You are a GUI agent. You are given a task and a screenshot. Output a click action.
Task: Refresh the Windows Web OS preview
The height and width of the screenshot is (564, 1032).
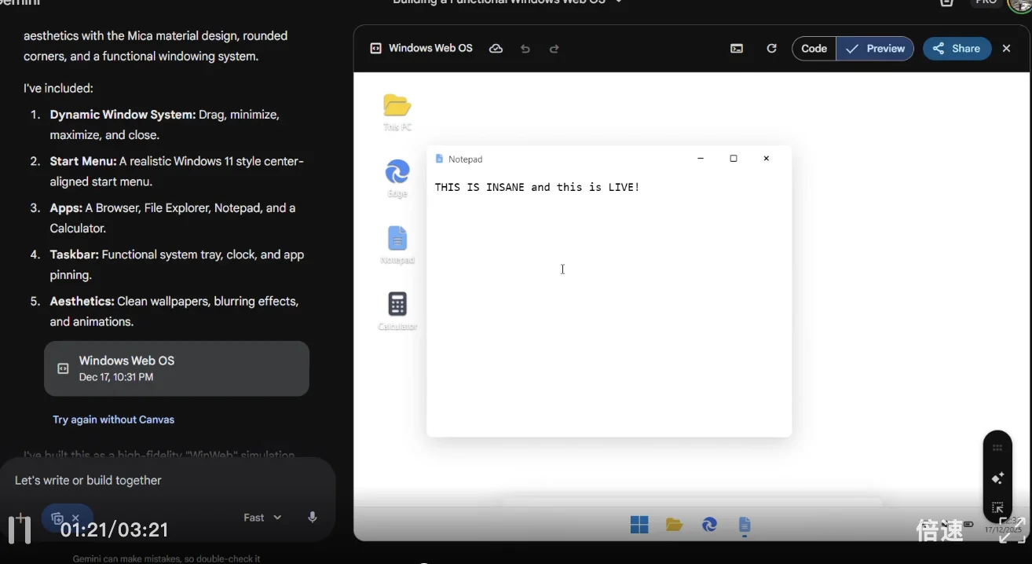point(771,48)
